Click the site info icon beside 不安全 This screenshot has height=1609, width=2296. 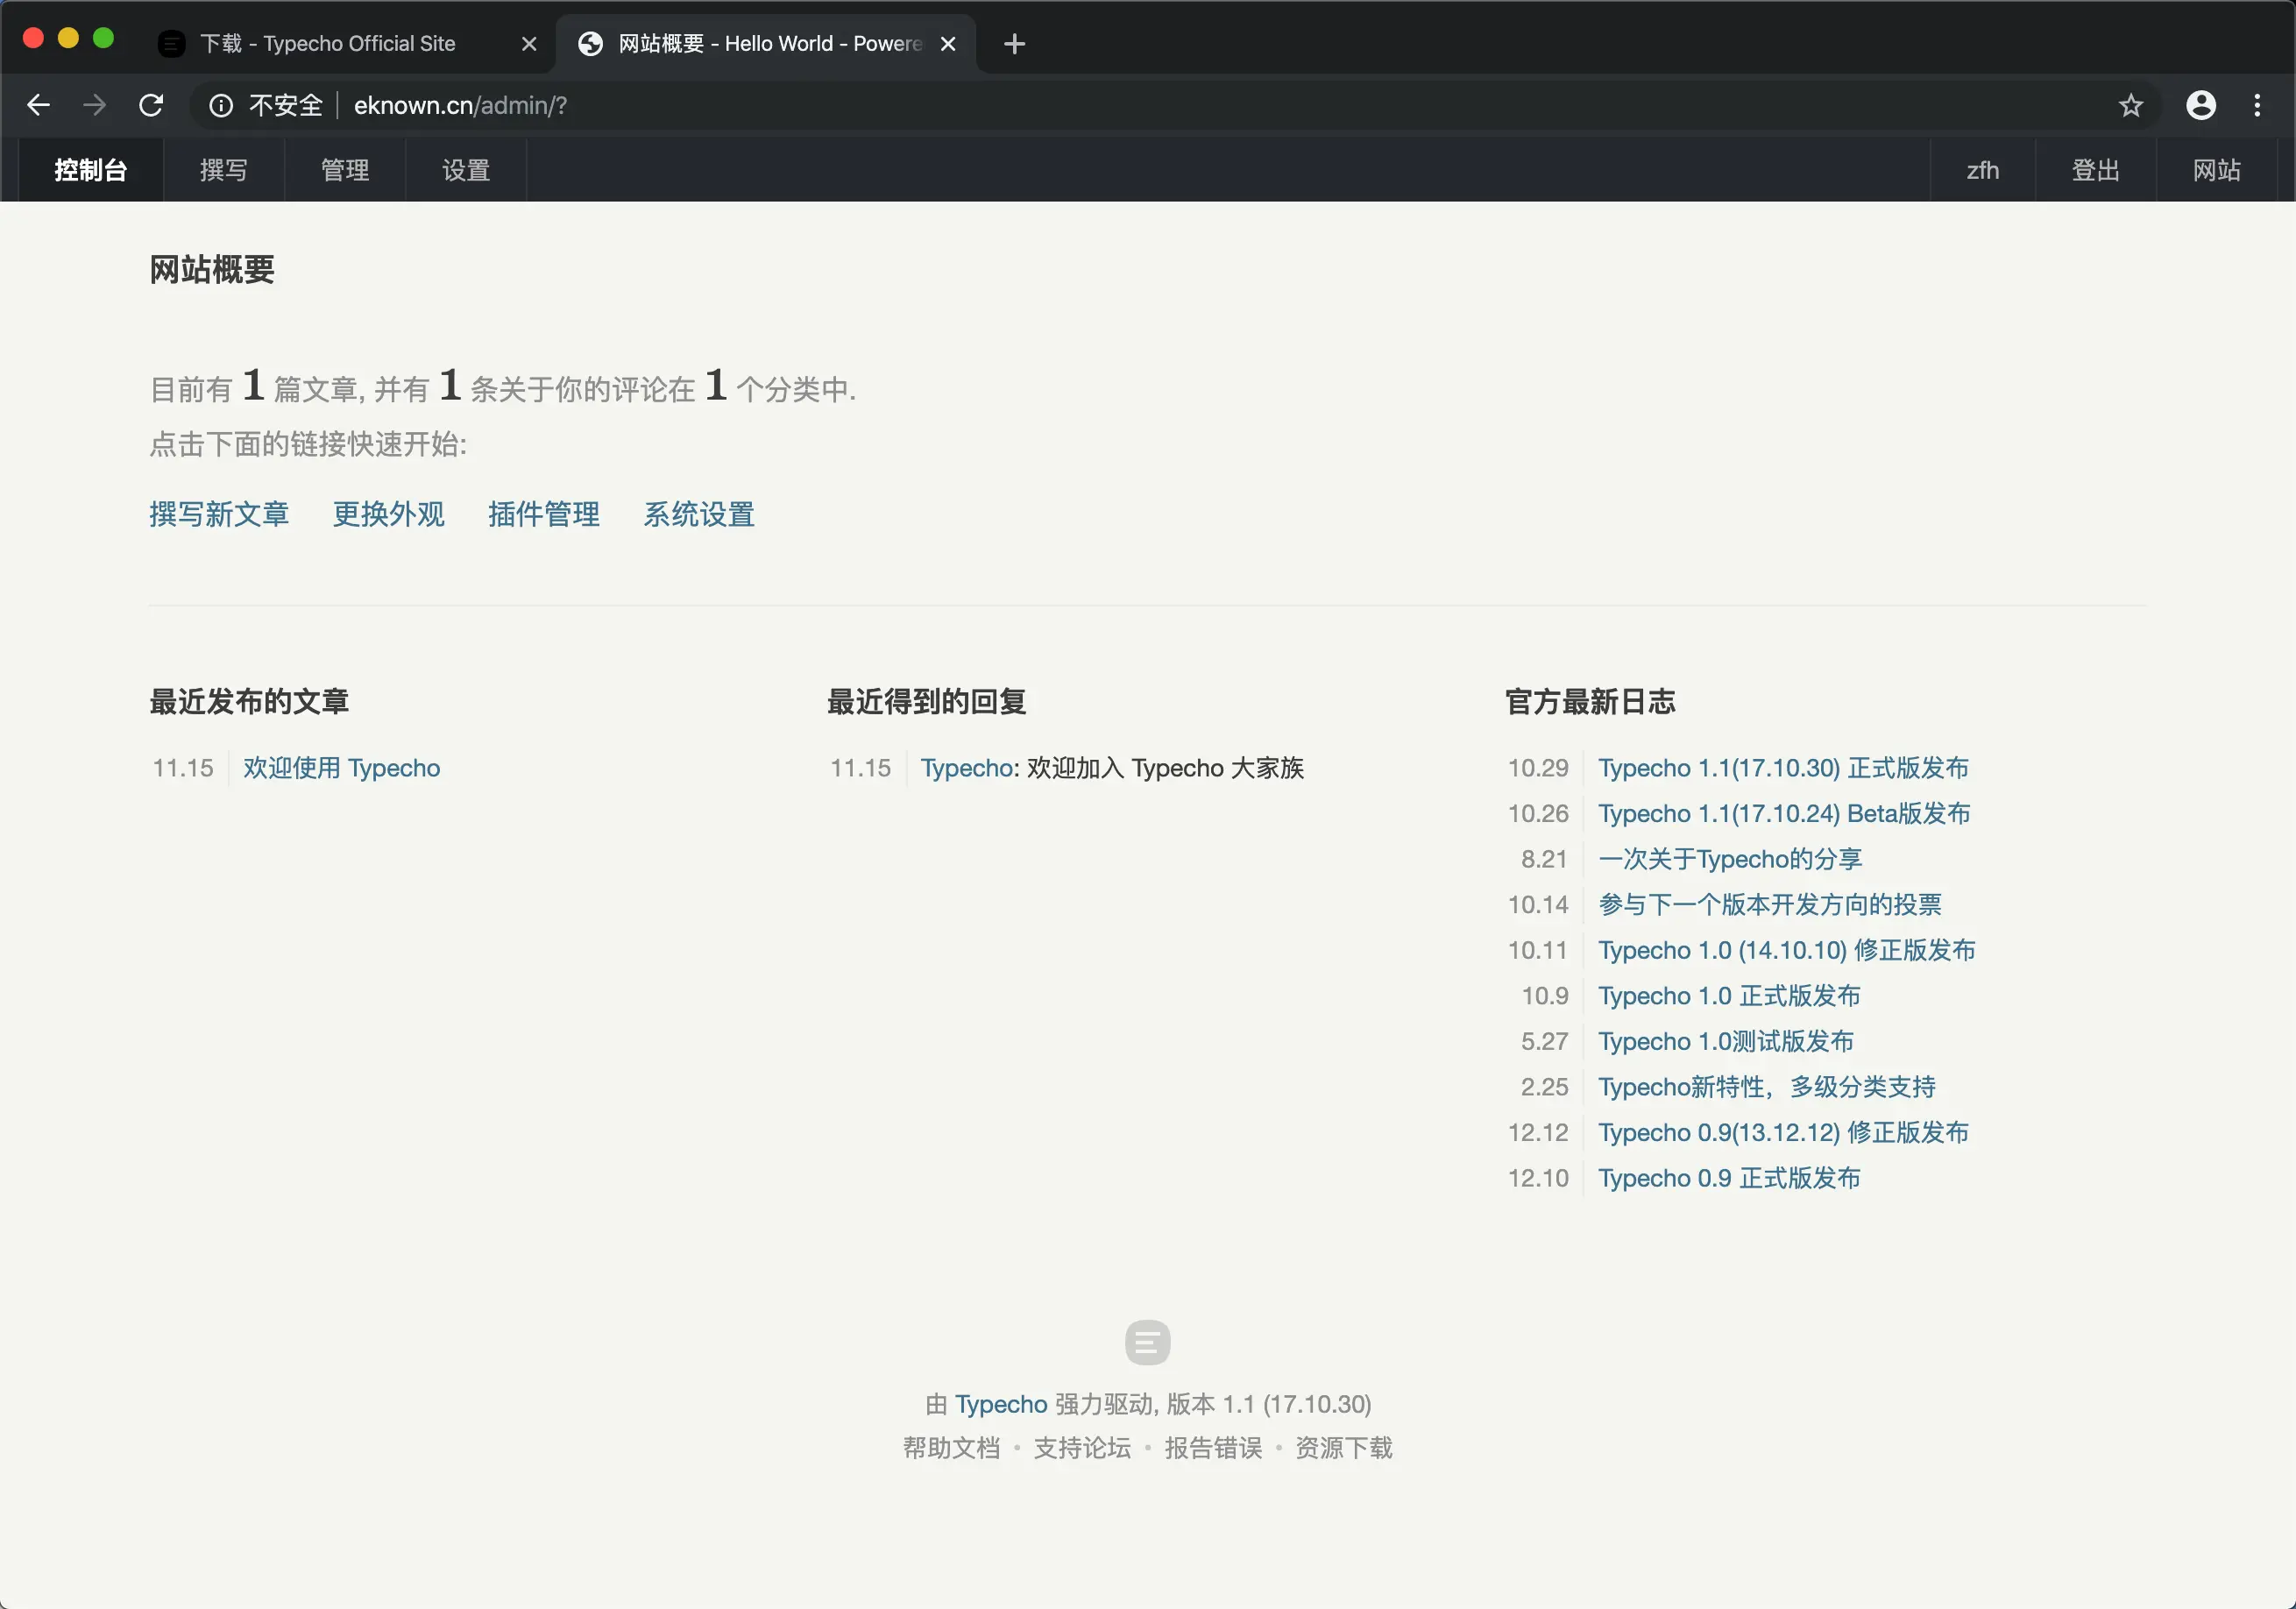point(220,105)
